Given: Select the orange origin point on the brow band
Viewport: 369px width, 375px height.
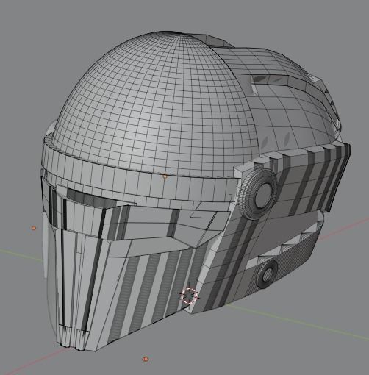Looking at the screenshot, I should coord(165,176).
